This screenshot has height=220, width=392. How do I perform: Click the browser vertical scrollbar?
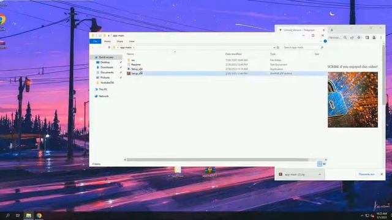pos(383,75)
